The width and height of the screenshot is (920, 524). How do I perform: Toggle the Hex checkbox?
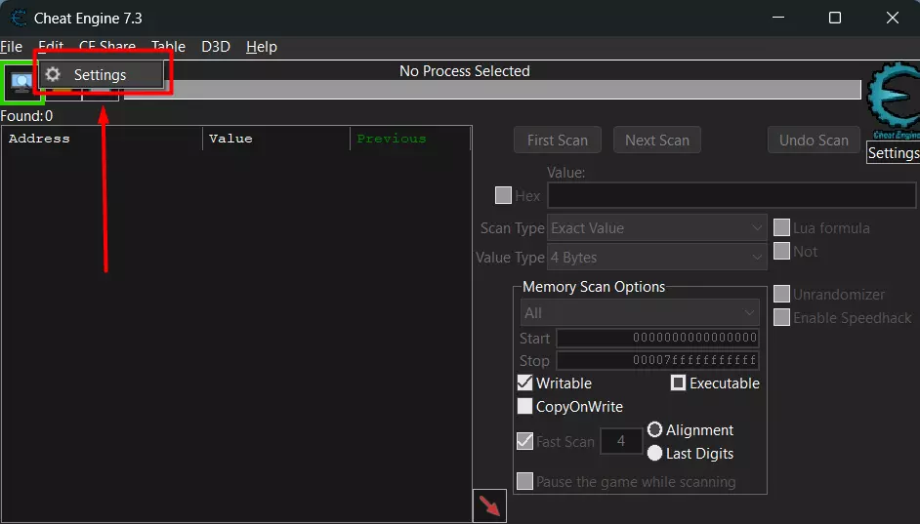[503, 195]
